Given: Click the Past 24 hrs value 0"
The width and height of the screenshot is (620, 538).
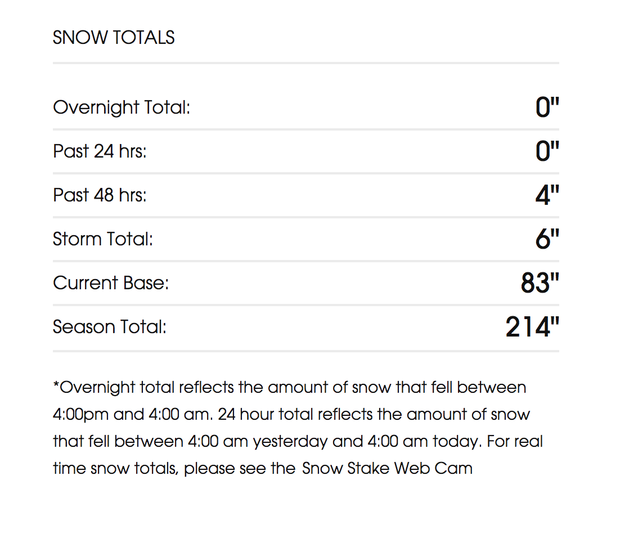Looking at the screenshot, I should (547, 151).
